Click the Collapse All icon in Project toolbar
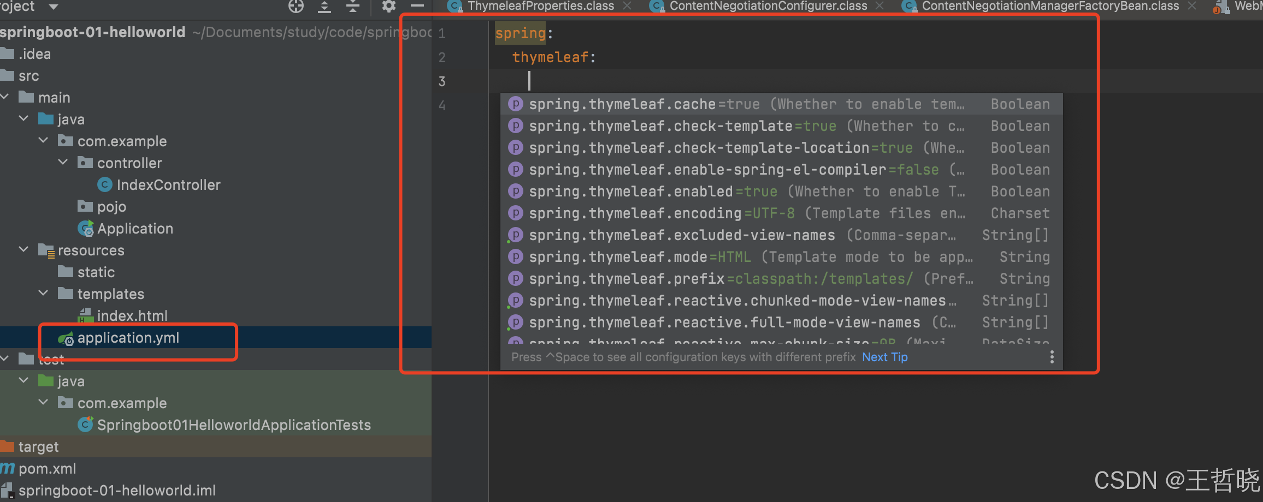The width and height of the screenshot is (1263, 502). 353,7
